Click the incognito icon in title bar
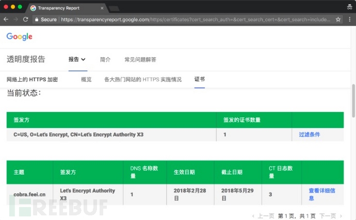356x220 pixels. coord(350,7)
